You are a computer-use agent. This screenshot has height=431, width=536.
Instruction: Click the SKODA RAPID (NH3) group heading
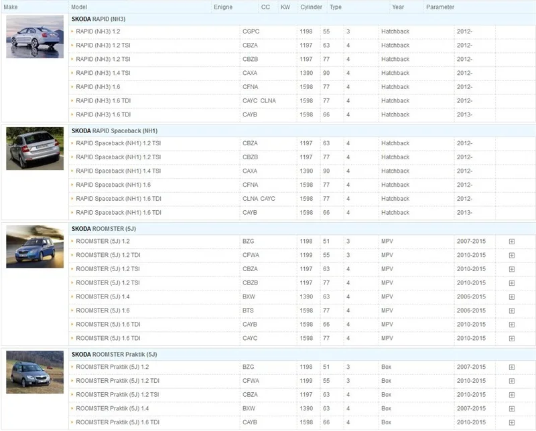coord(98,19)
